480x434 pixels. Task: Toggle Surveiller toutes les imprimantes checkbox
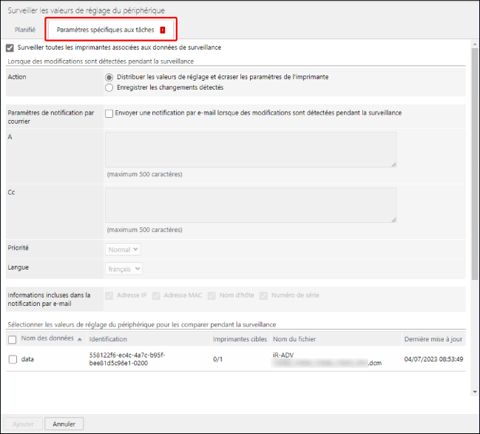[x=10, y=47]
